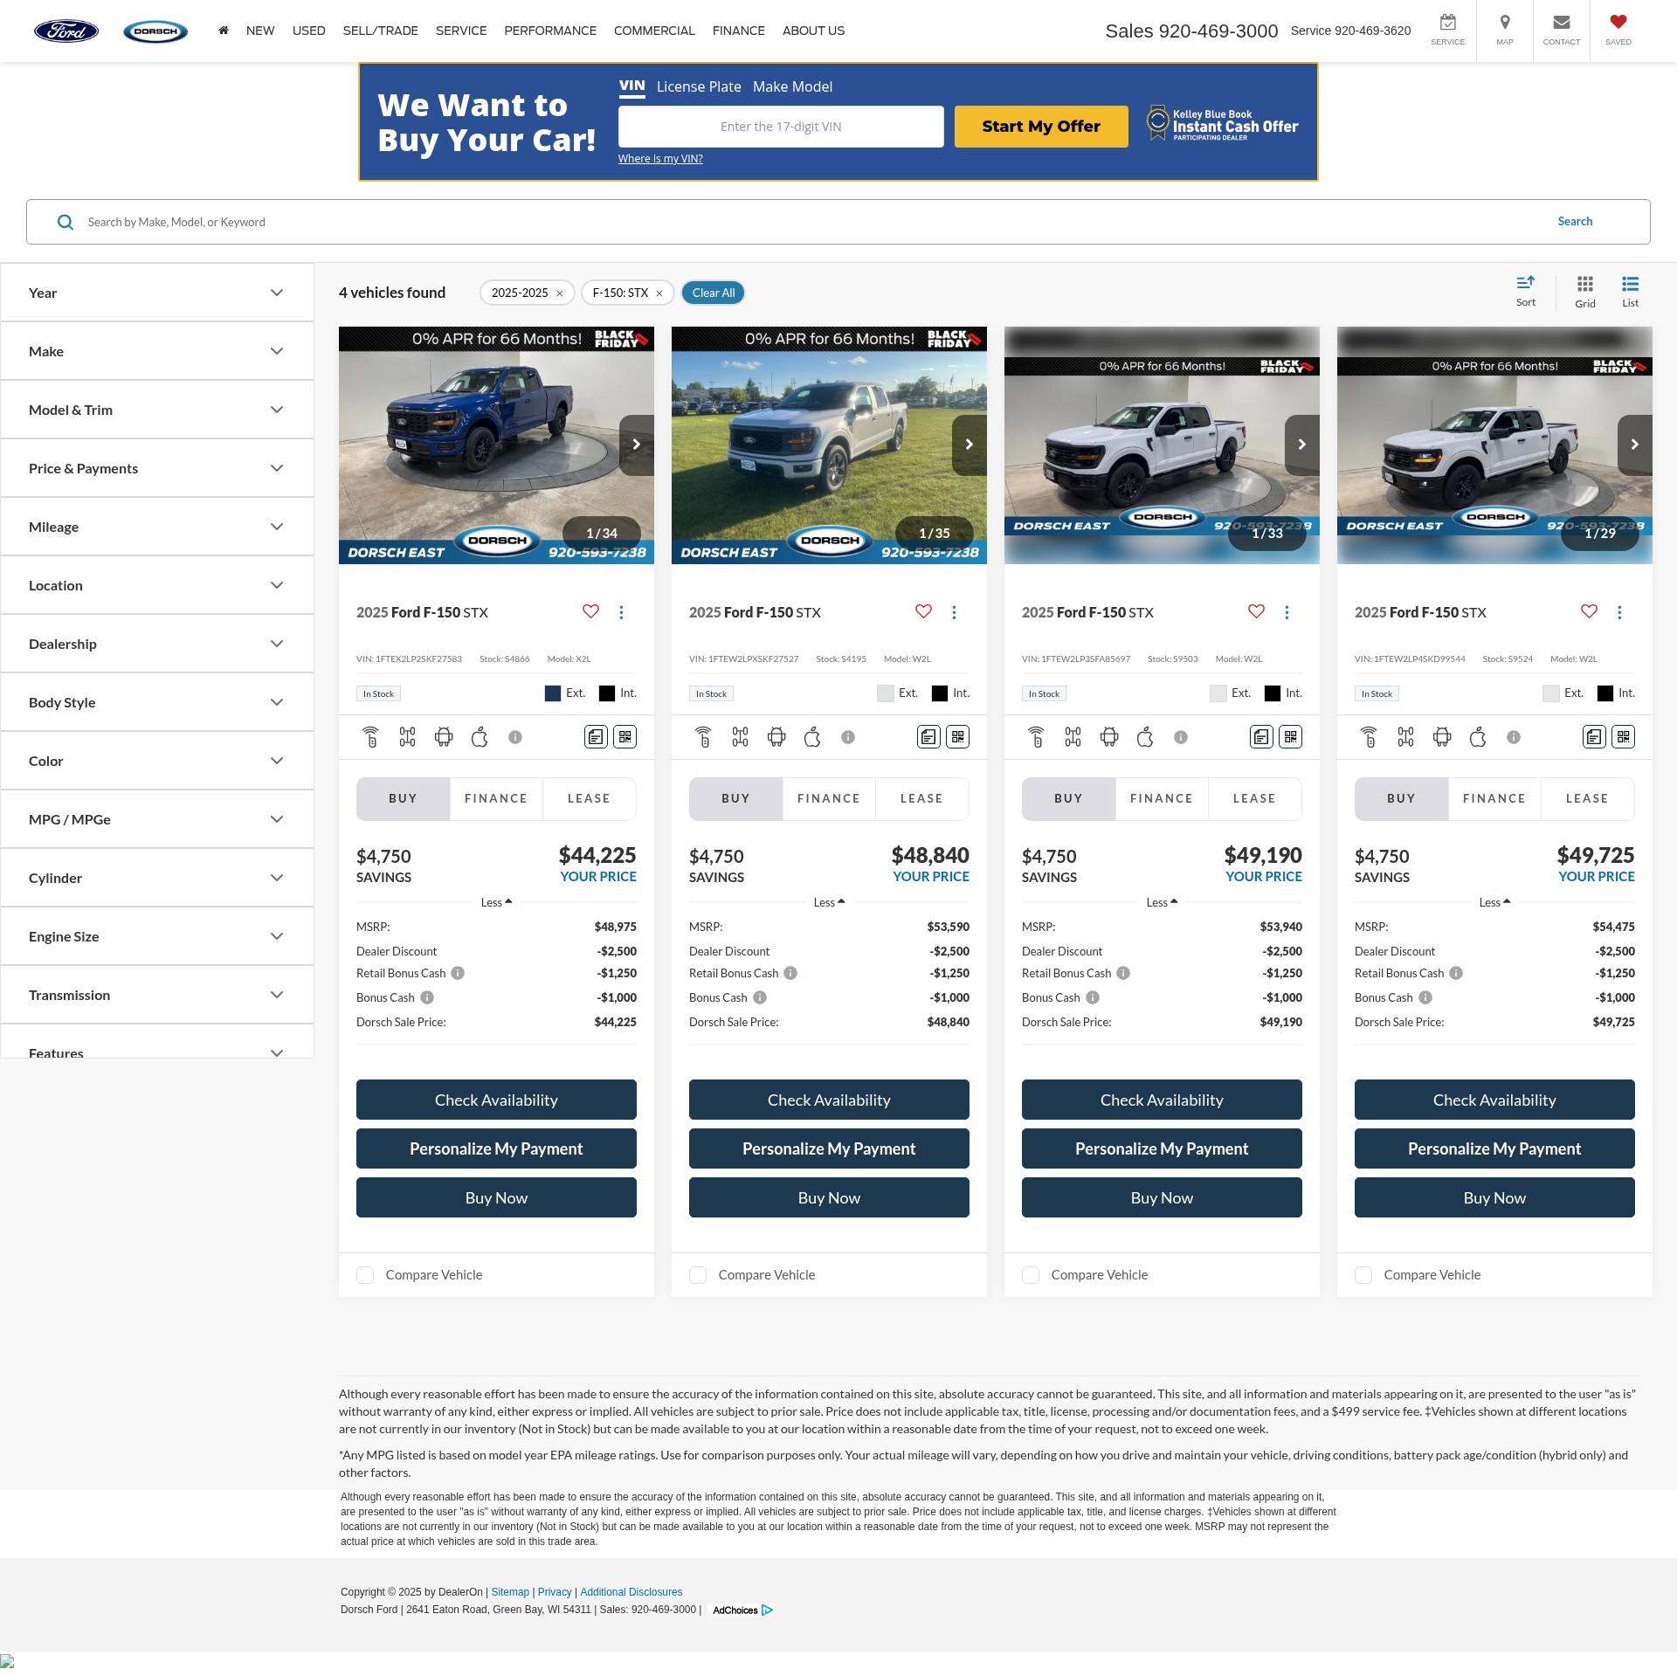
Task: Switch to Grid view
Action: pyautogui.click(x=1585, y=292)
